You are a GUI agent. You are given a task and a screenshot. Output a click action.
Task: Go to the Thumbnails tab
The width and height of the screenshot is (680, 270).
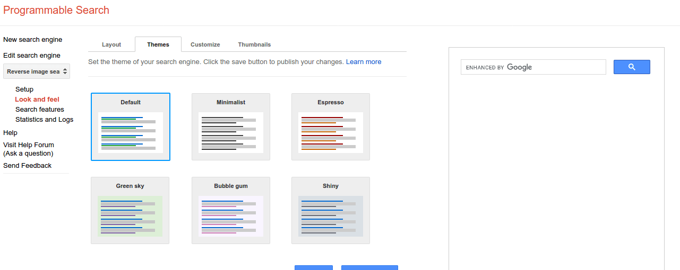coord(254,44)
